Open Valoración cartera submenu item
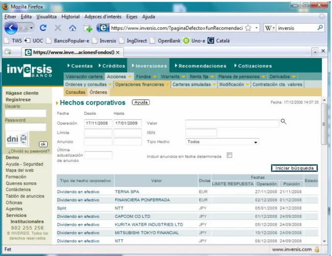332x256 pixels. click(84, 77)
